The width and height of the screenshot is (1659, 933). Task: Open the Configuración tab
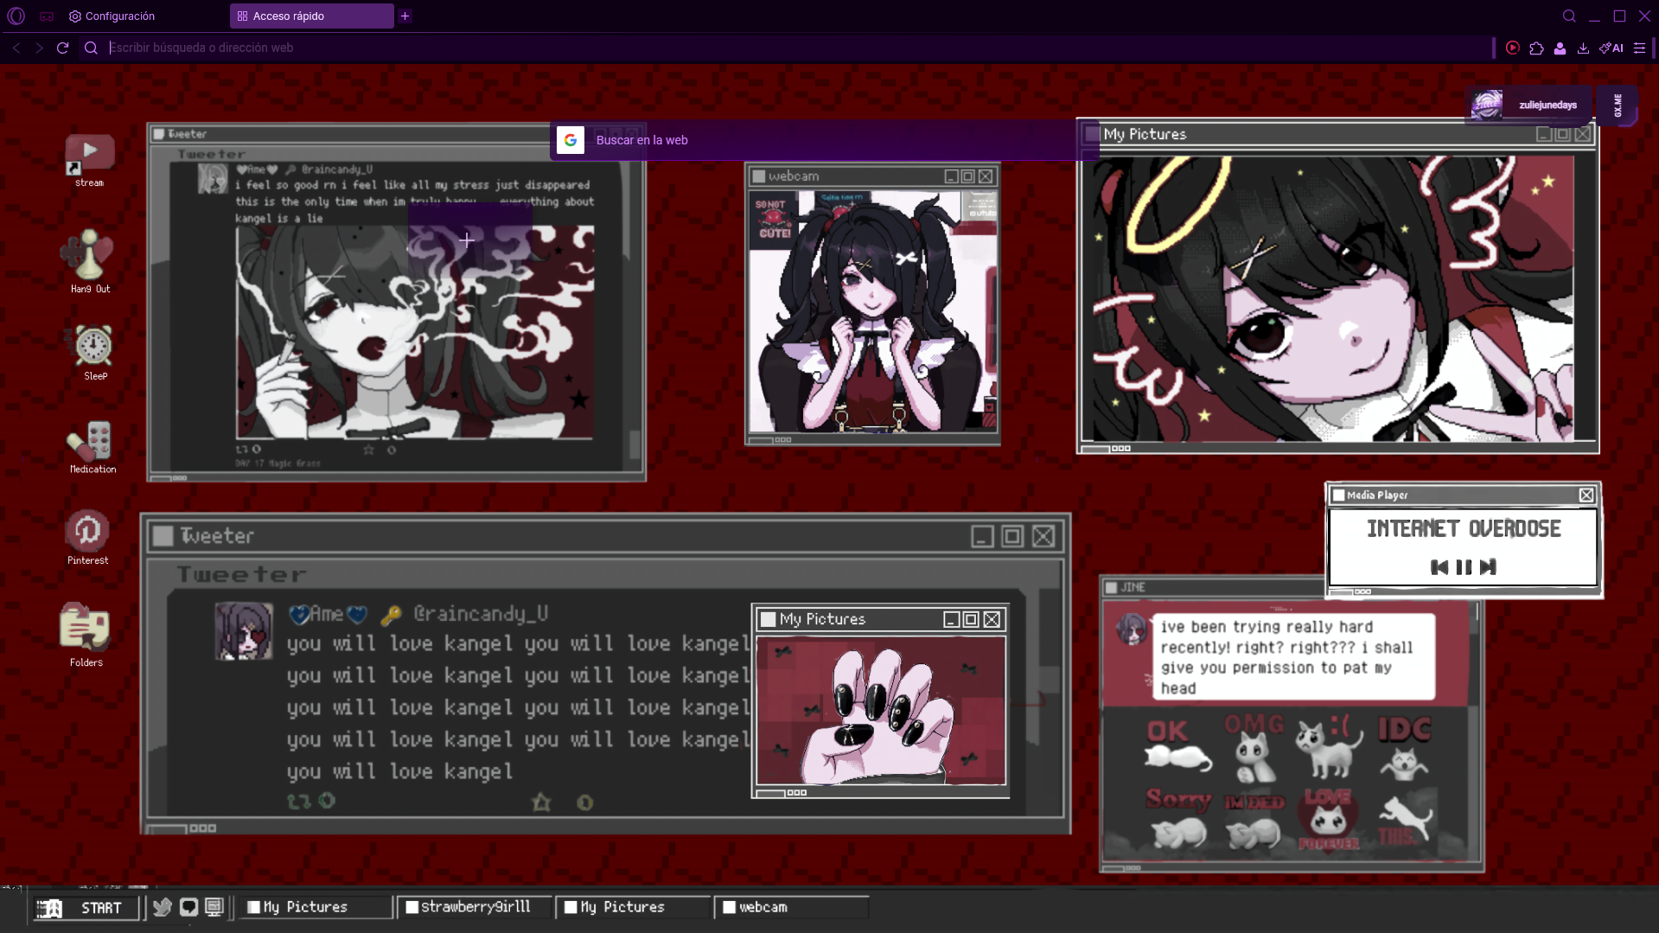112,16
